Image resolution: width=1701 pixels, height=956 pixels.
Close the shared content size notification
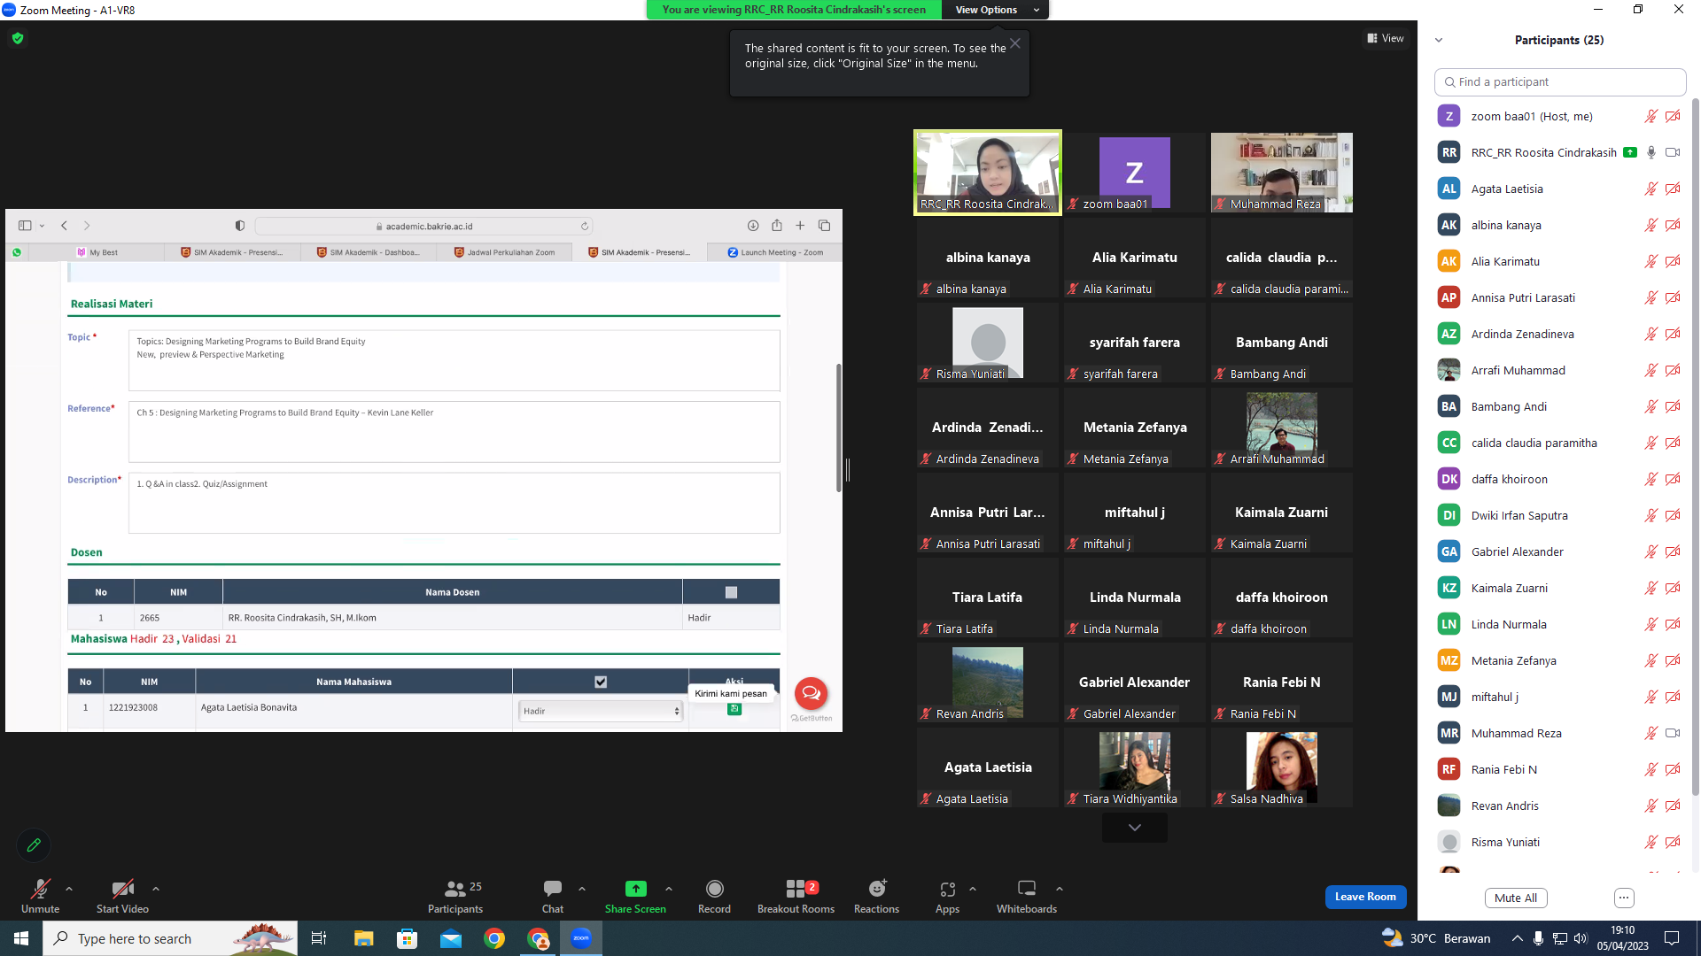1015,43
